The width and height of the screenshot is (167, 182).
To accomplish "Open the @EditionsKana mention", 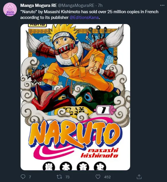I will point(84,17).
